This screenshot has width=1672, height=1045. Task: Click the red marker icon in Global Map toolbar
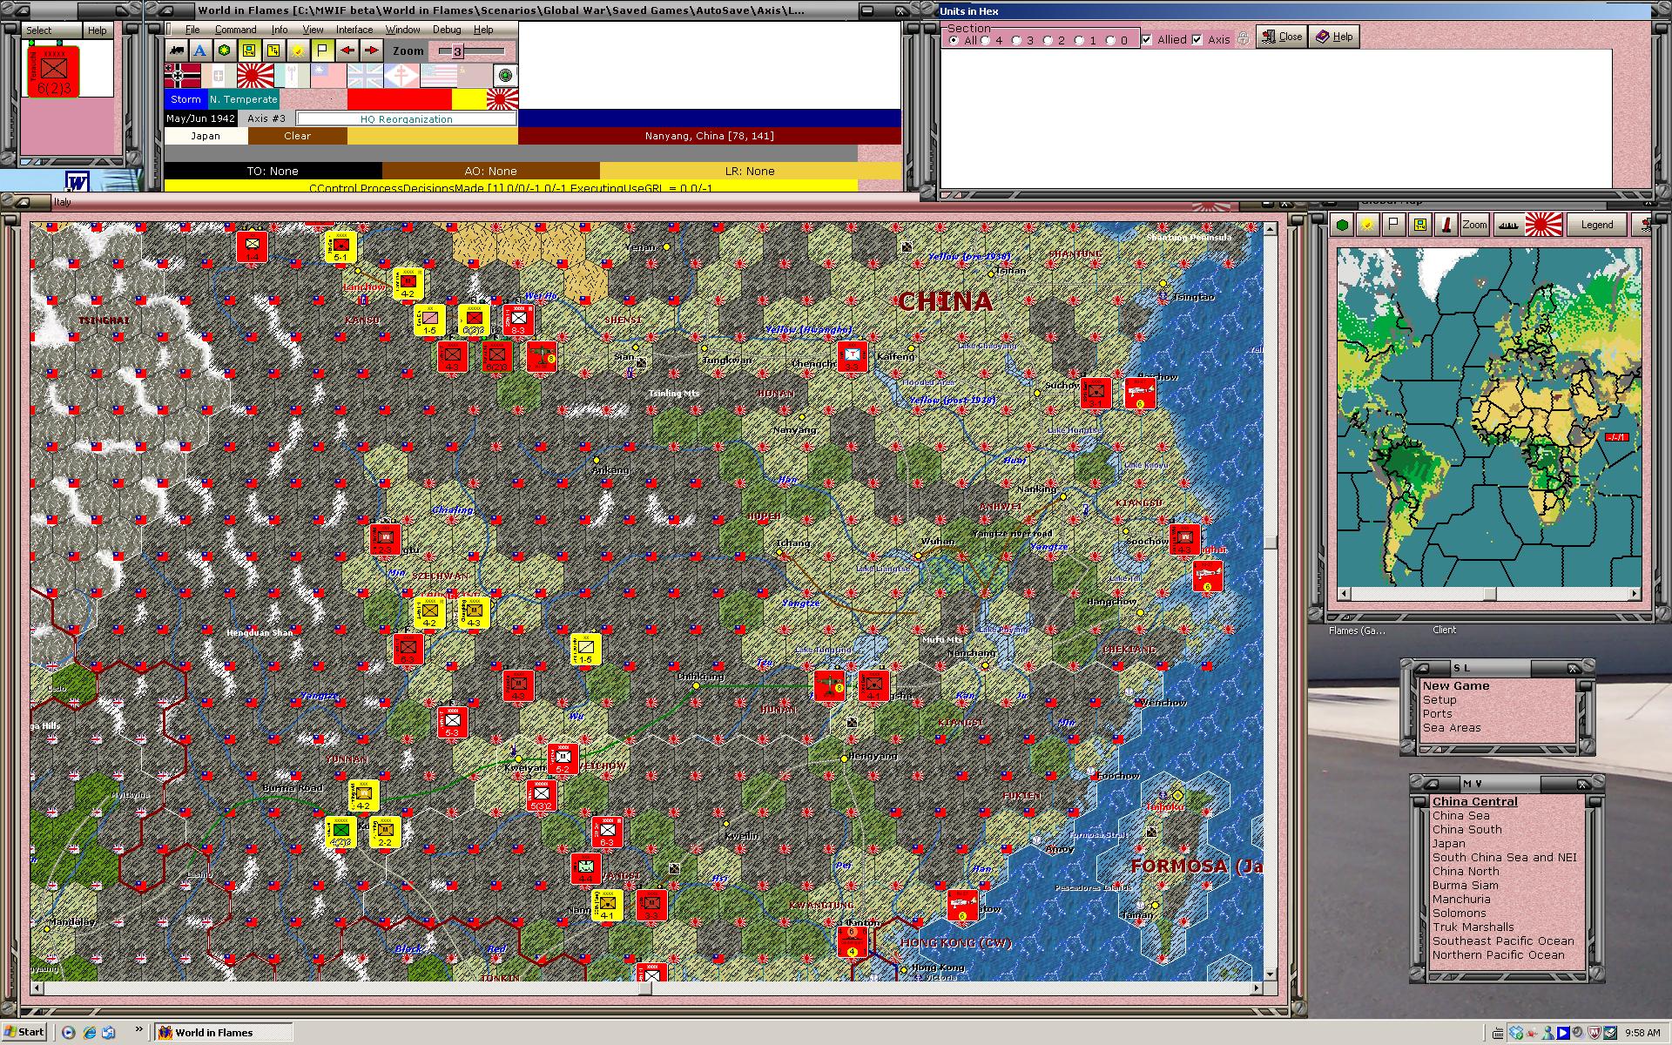(1446, 225)
